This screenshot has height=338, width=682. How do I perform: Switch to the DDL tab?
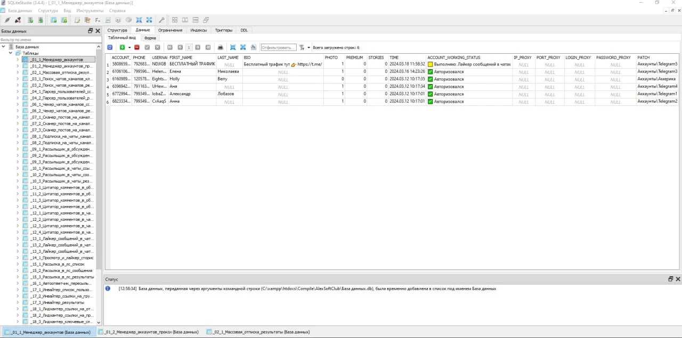244,30
